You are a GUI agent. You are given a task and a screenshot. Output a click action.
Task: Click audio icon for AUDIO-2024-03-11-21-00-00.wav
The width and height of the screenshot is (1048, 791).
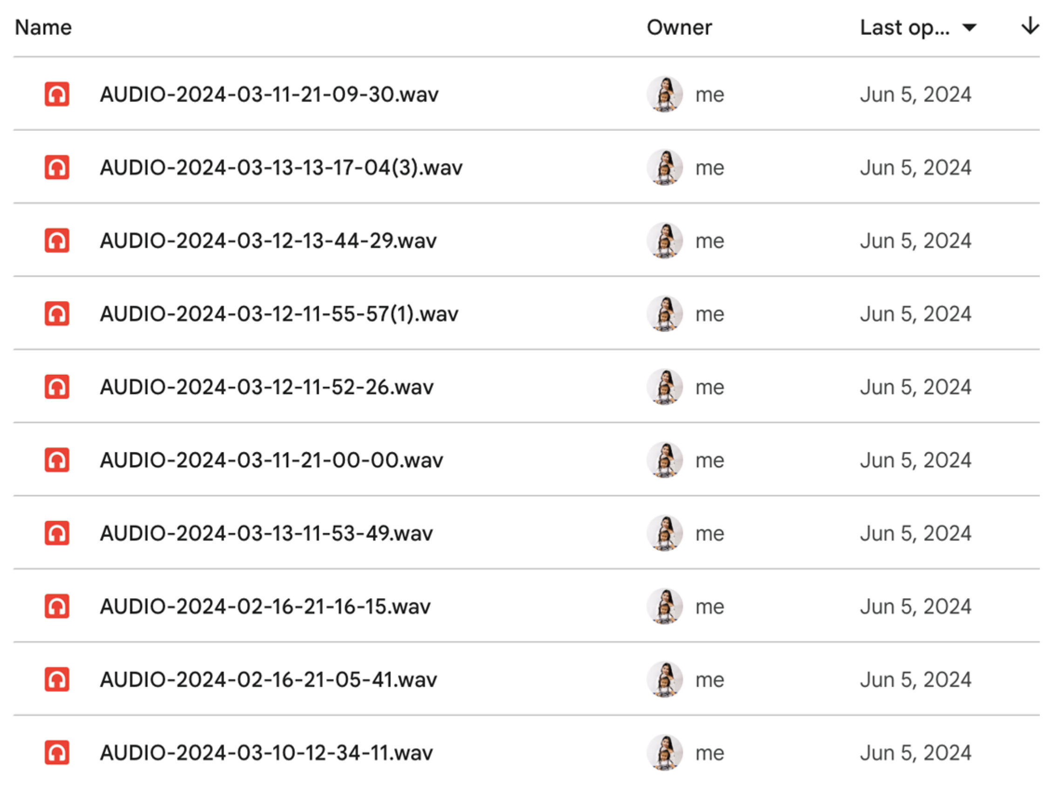click(x=57, y=460)
